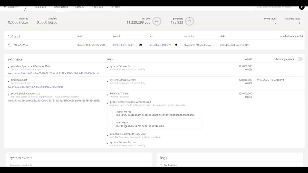Expand the timestamp.set extrinsic
Image resolution: width=308 pixels, height=173 pixels.
9,81
